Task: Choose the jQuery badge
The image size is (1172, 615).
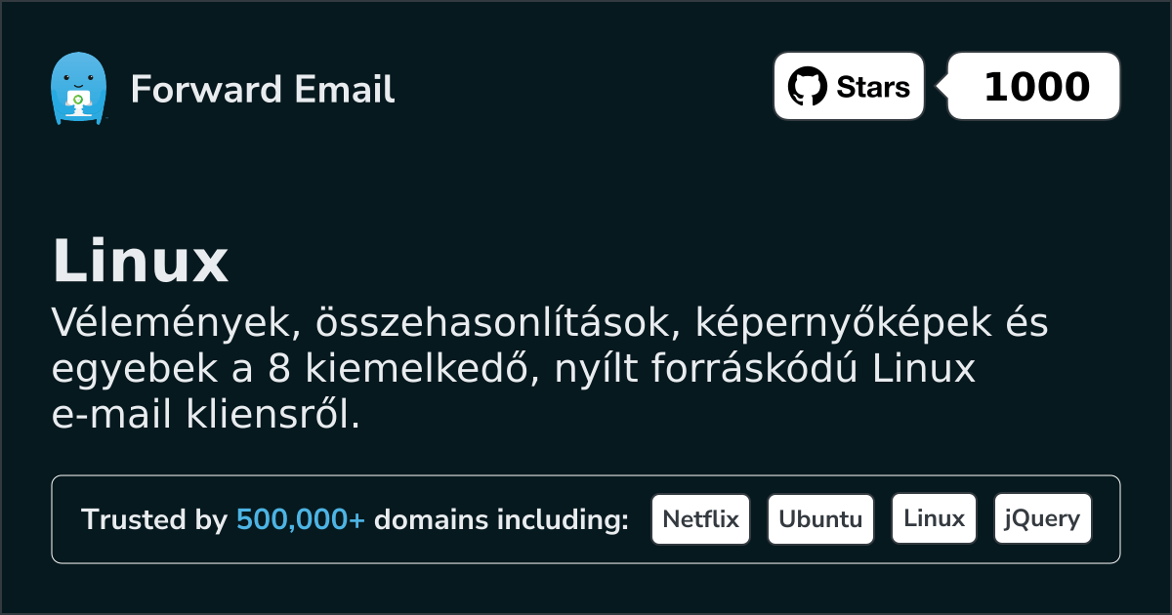Action: [x=1042, y=519]
